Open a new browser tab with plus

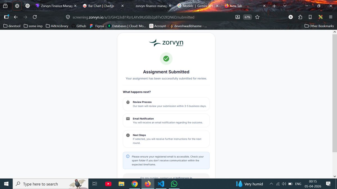[274, 6]
